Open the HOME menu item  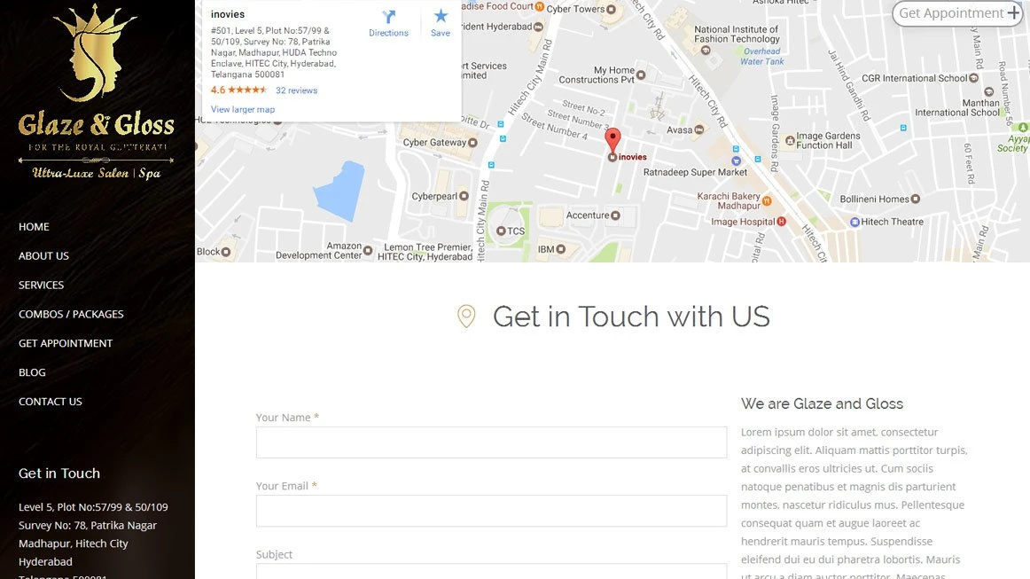35,227
